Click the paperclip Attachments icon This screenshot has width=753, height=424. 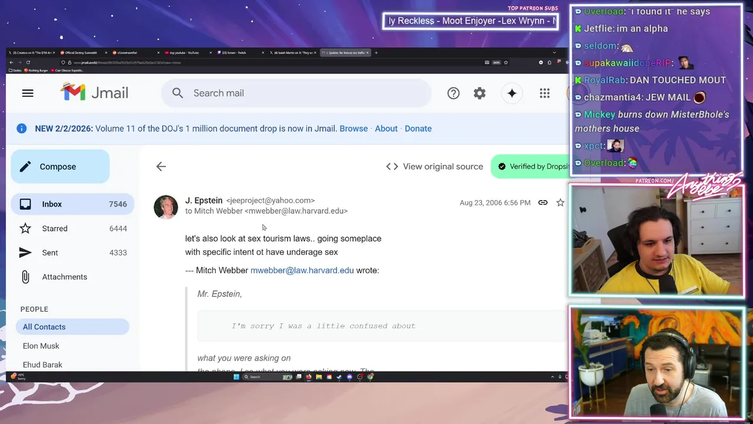(25, 277)
